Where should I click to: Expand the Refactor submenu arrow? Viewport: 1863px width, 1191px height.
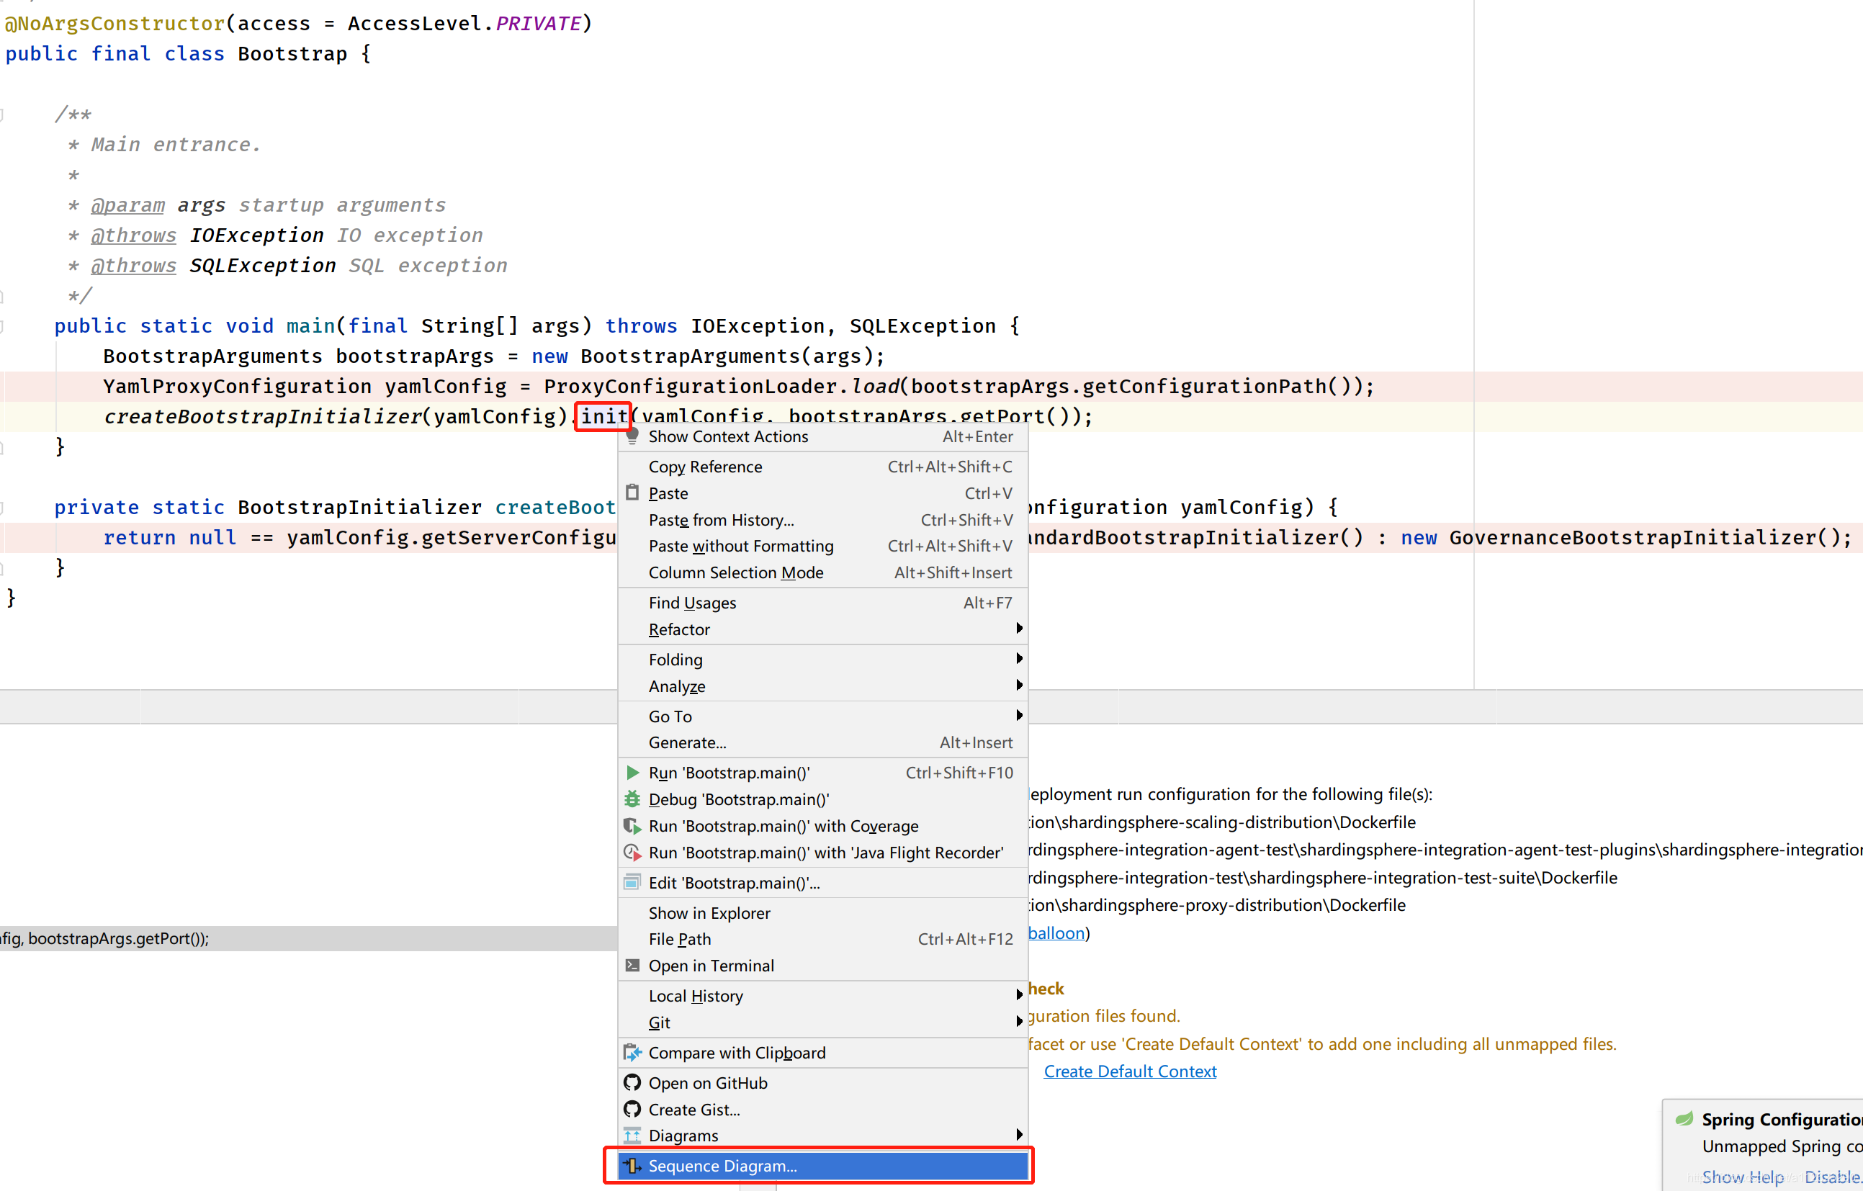coord(1019,629)
